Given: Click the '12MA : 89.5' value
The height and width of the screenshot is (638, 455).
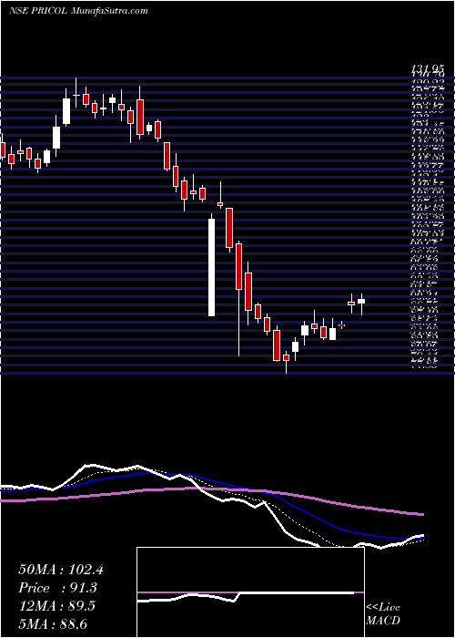Looking at the screenshot, I should (56, 606).
